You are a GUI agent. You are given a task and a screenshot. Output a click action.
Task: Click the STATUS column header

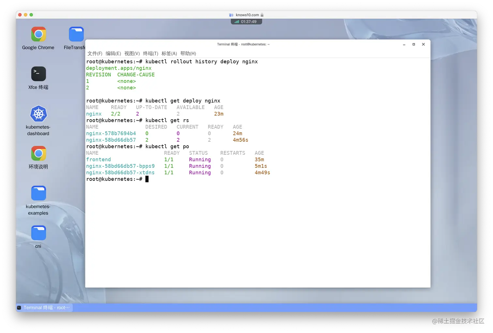pyautogui.click(x=198, y=153)
